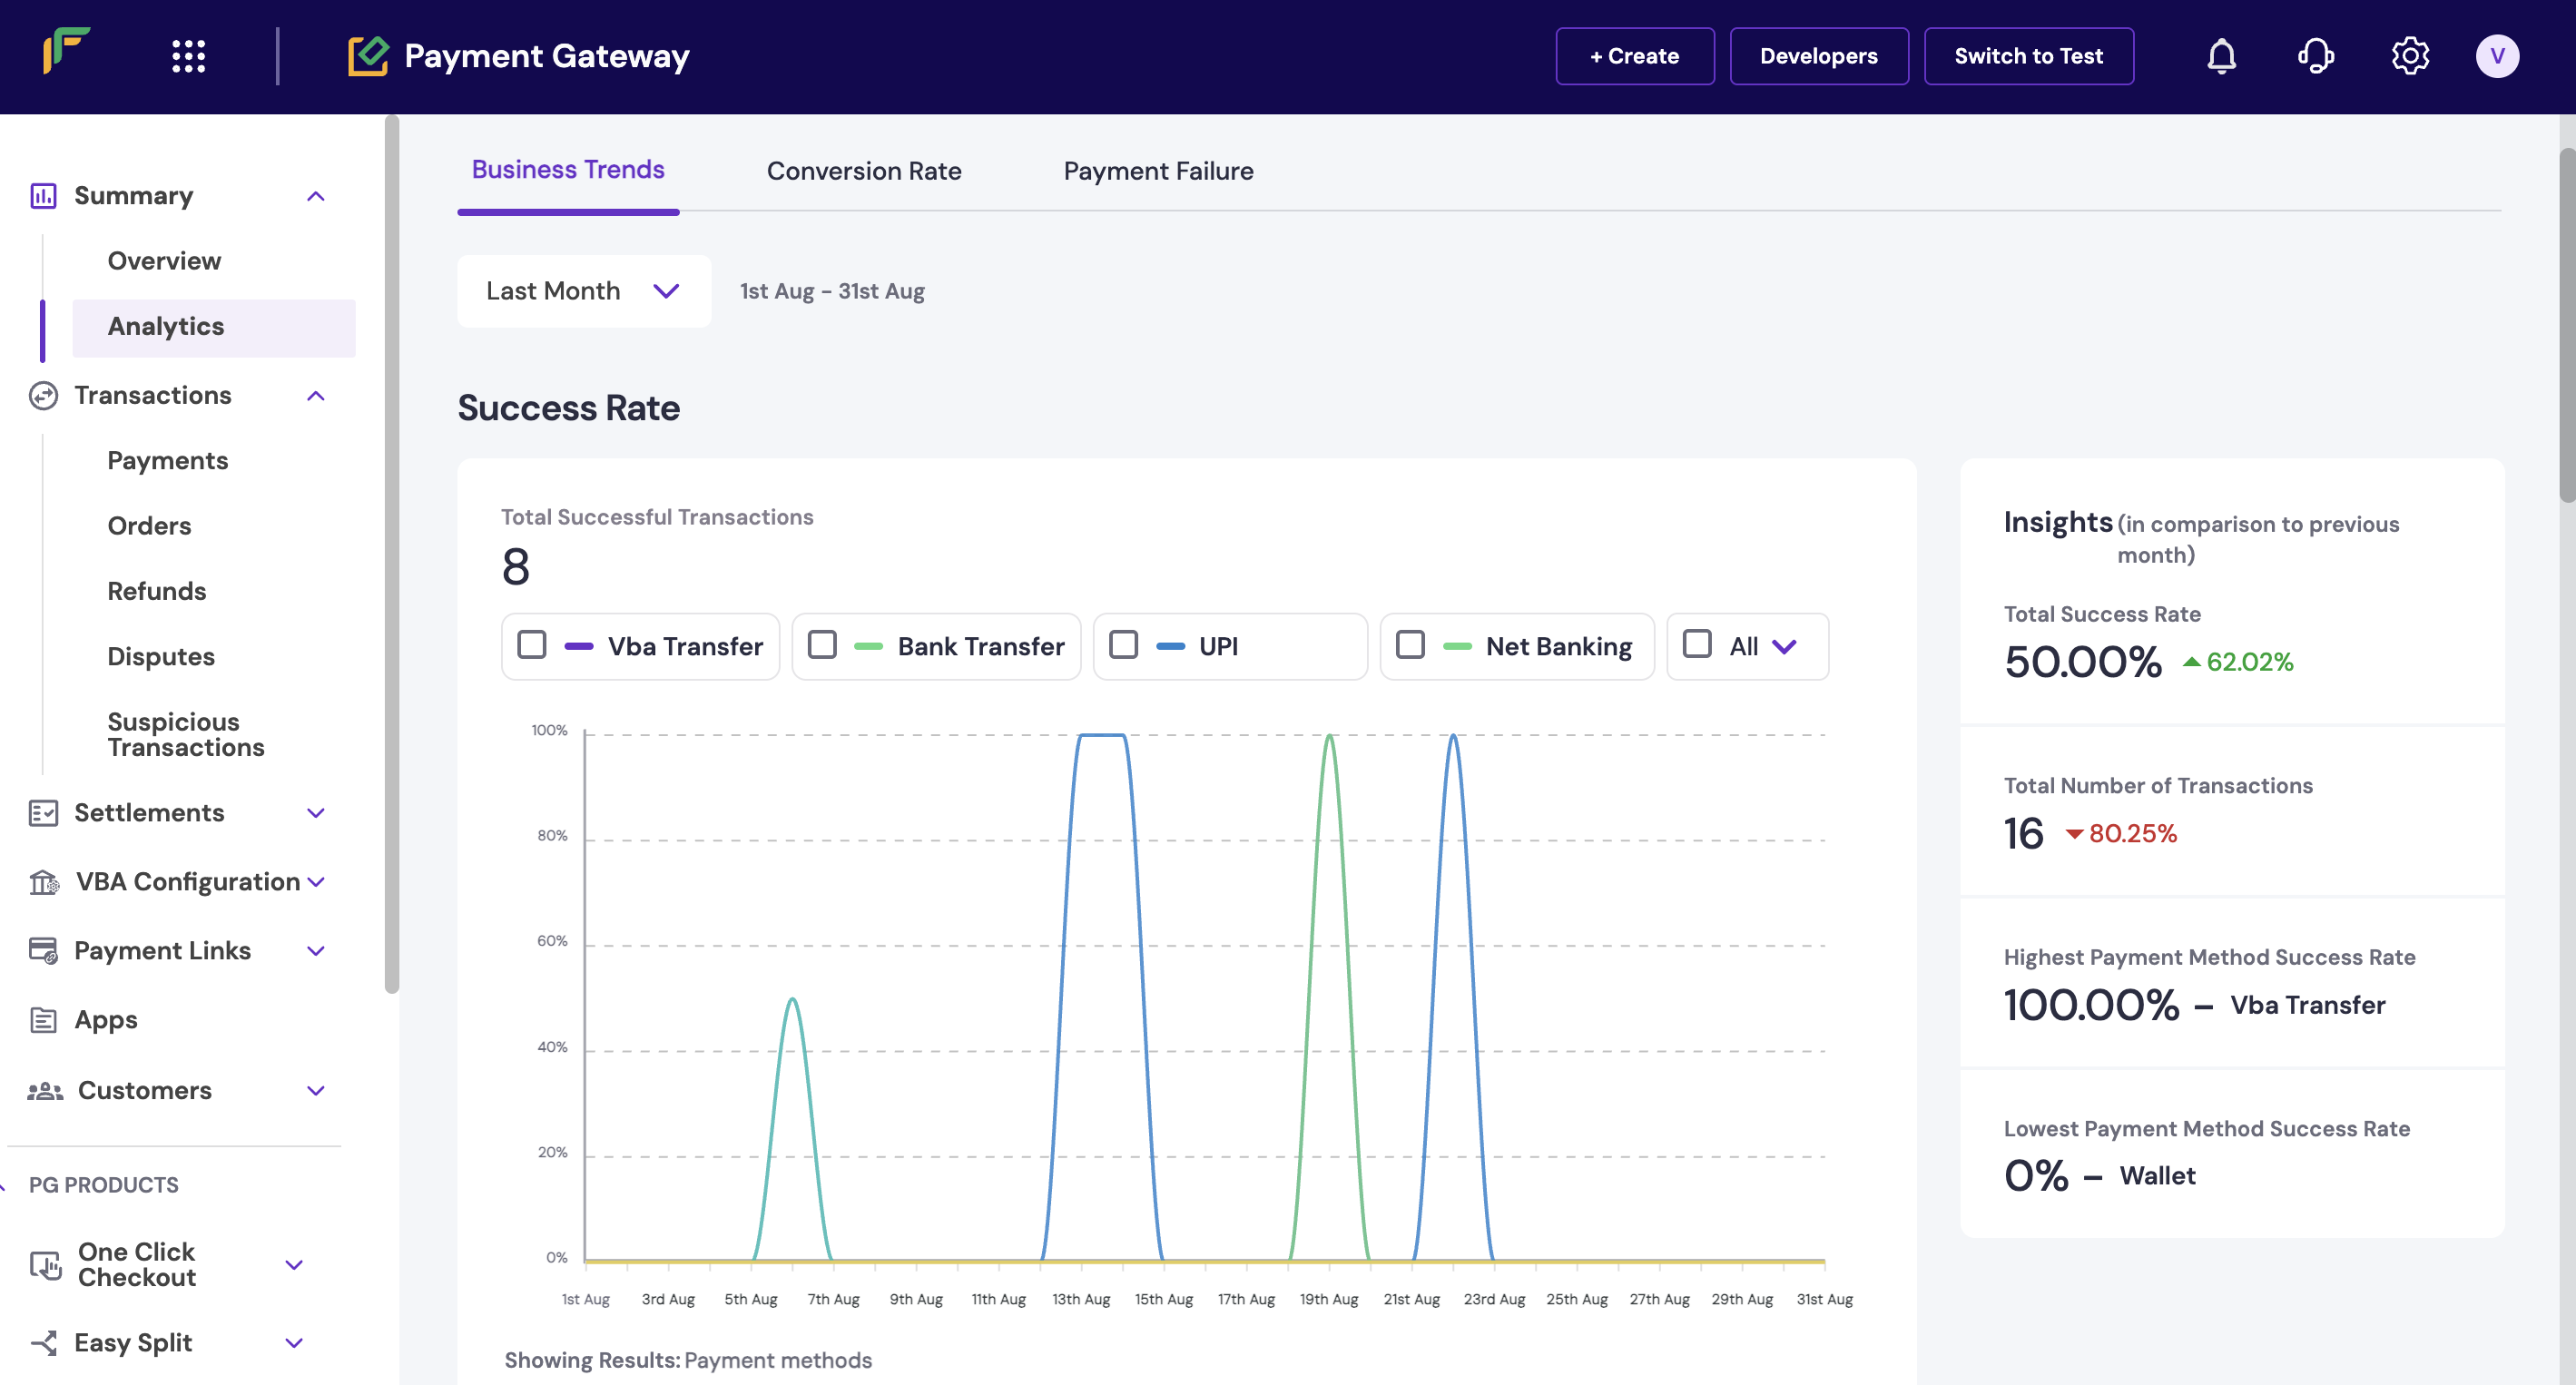Screen dimensions: 2576x1385
Task: Tick the Net Banking checkbox
Action: 1410,645
